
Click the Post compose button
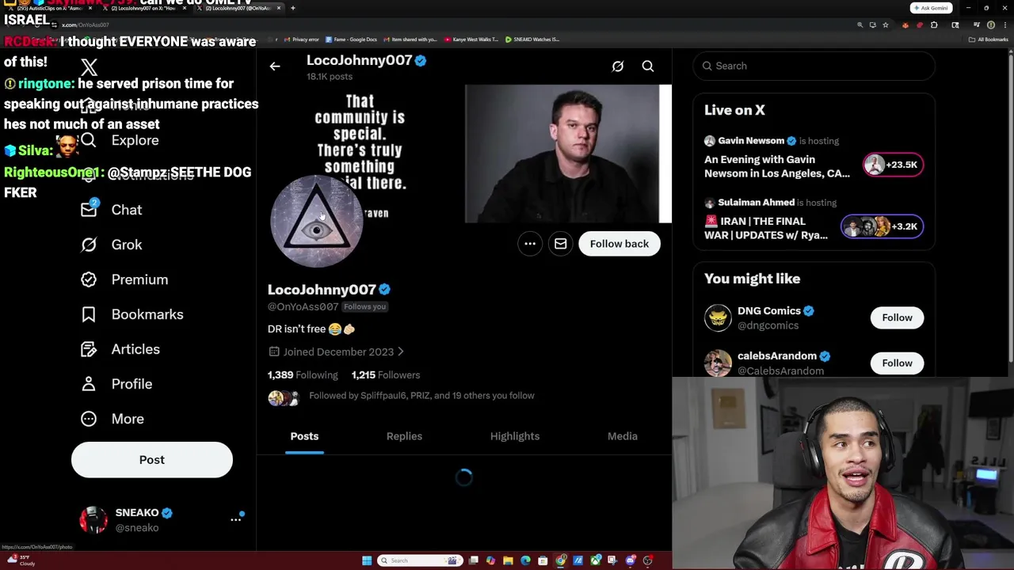tap(152, 460)
